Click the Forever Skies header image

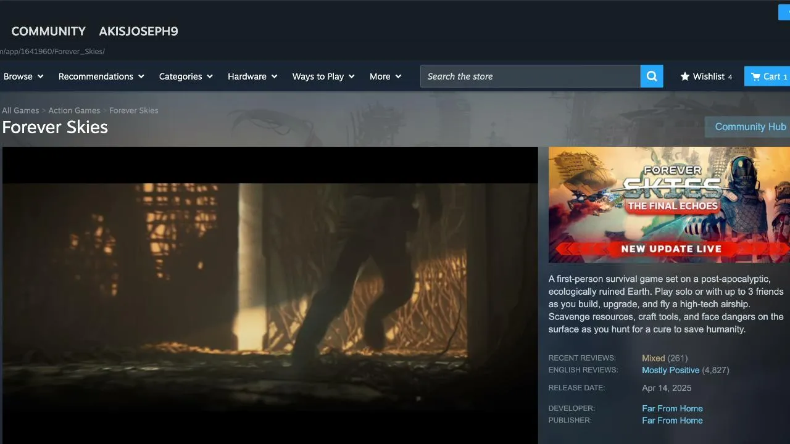click(669, 205)
